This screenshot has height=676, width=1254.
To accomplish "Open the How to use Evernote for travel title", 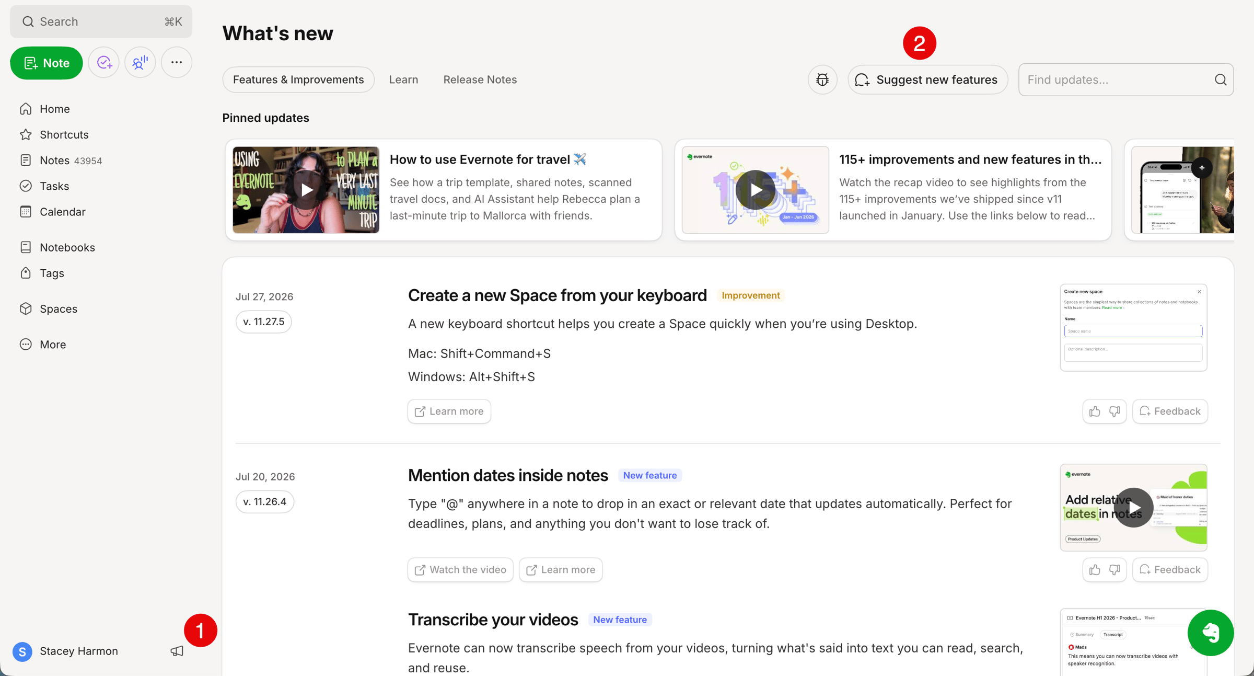I will (488, 159).
